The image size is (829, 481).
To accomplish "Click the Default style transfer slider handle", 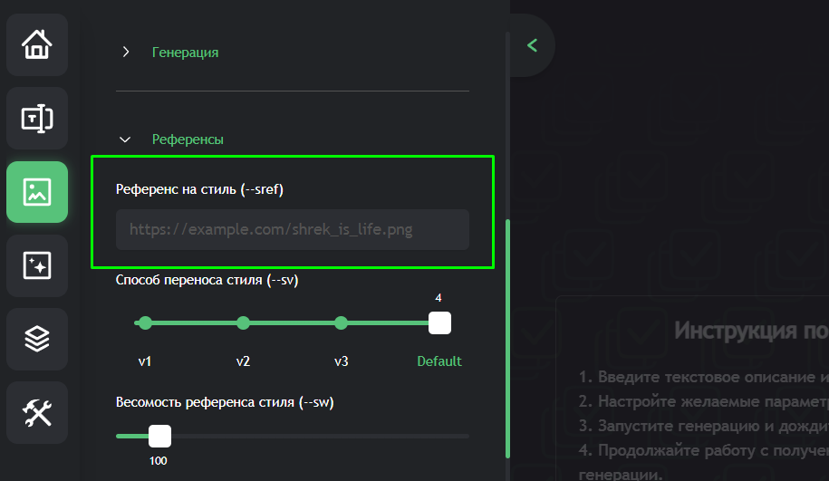I will click(439, 323).
